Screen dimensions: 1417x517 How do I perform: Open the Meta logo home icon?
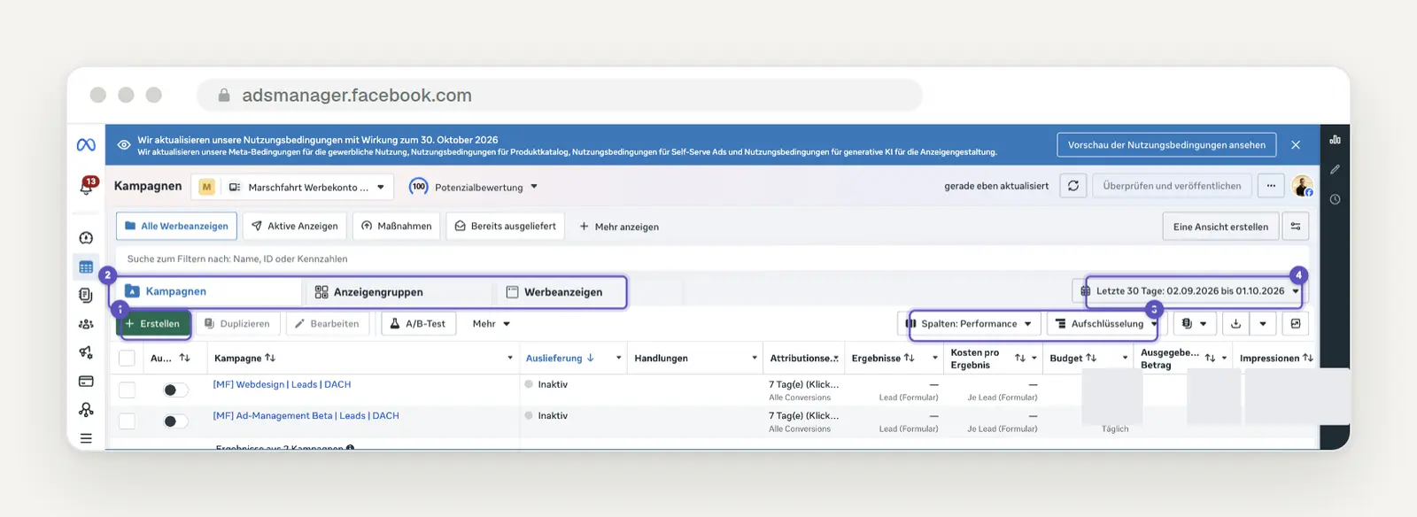coord(86,144)
